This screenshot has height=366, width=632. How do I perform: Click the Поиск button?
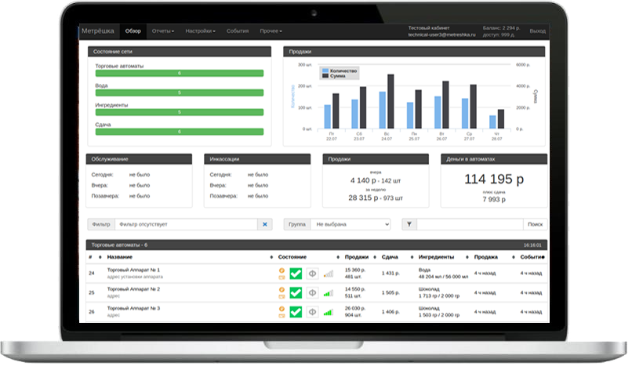(x=535, y=224)
